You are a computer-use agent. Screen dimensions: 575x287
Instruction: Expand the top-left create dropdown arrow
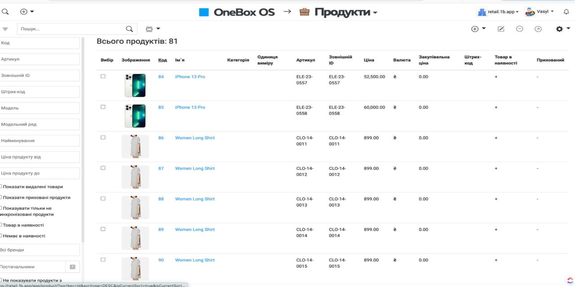tap(32, 12)
